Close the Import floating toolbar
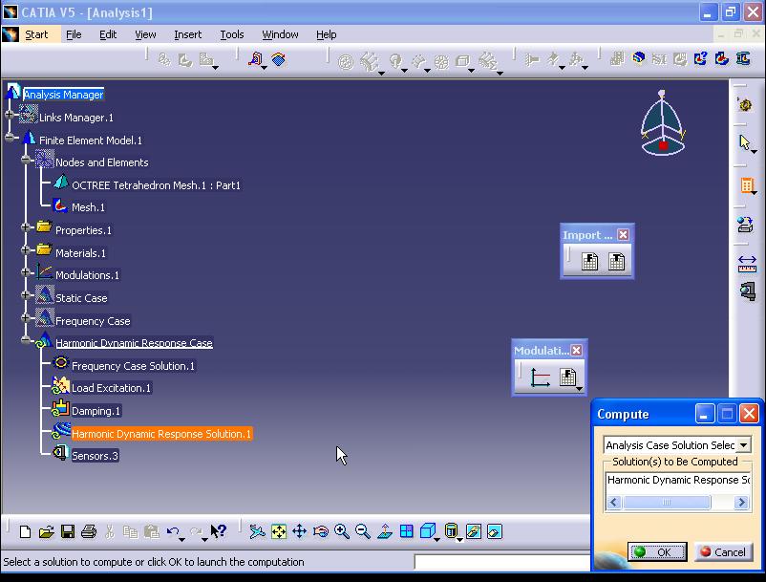766x582 pixels. (623, 235)
